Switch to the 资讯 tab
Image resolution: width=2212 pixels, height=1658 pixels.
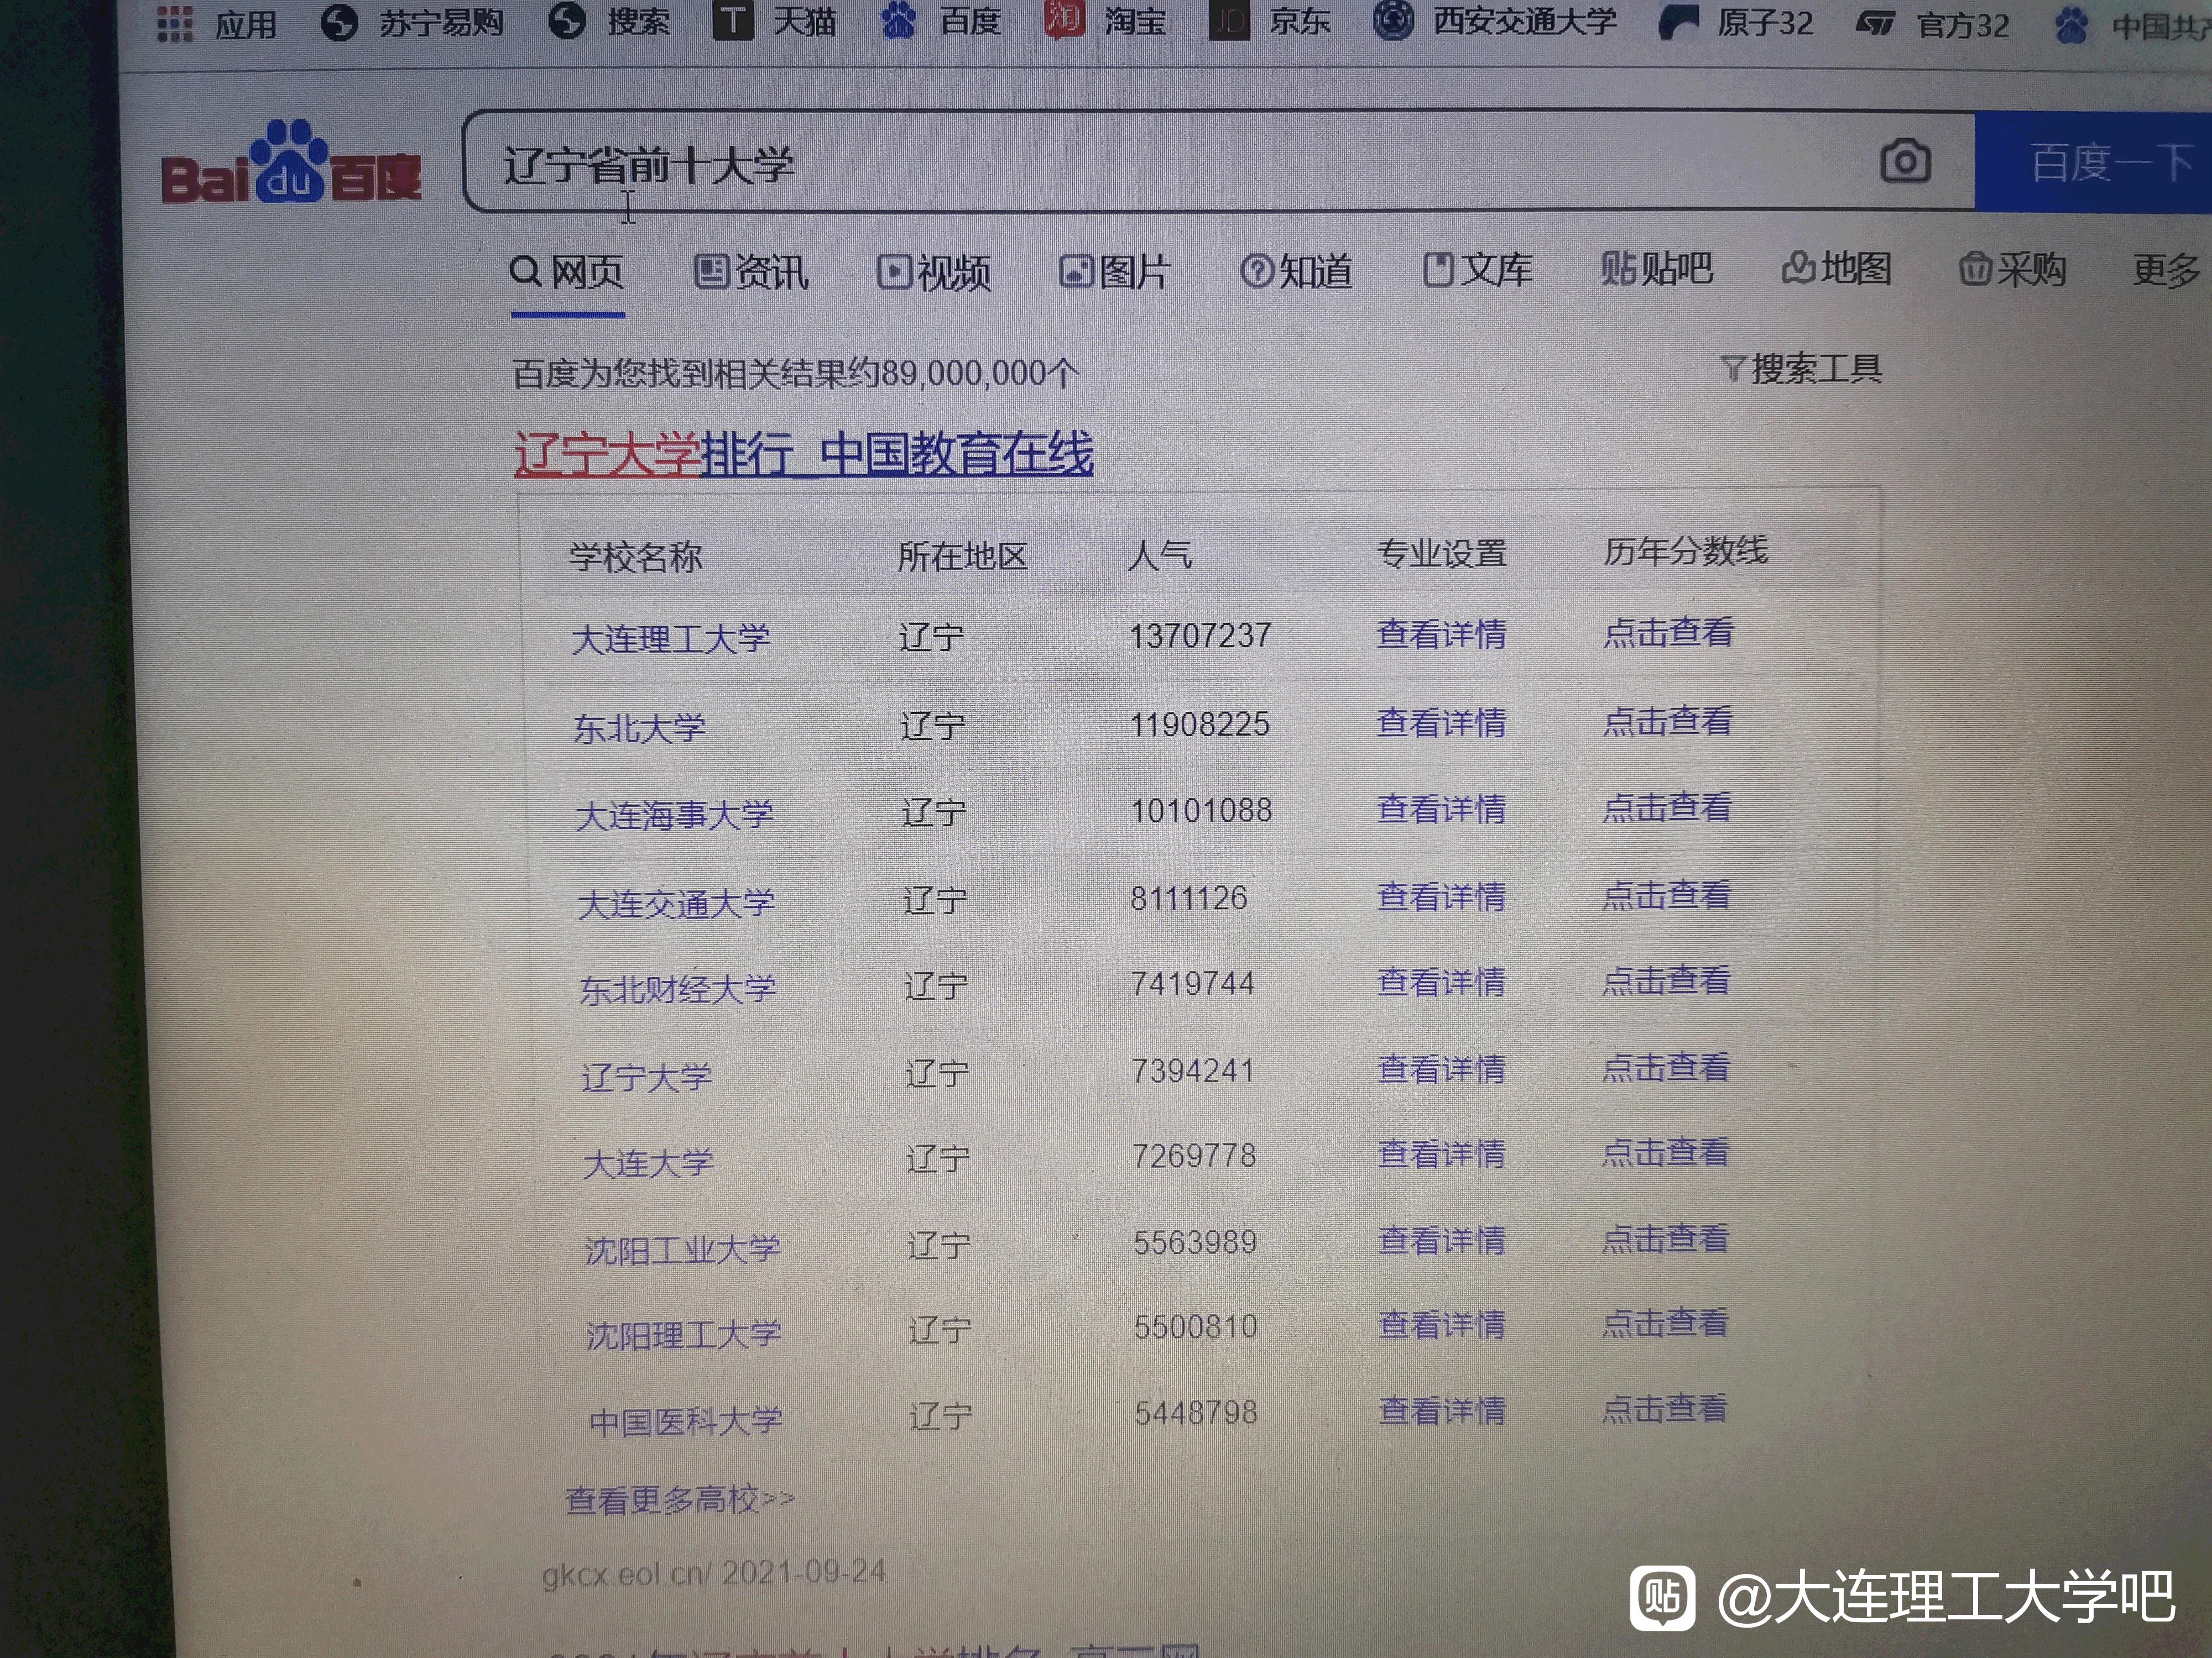751,272
